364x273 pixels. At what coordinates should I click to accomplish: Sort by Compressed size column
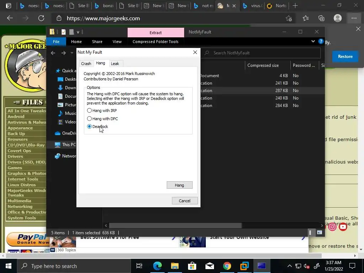[x=267, y=65]
